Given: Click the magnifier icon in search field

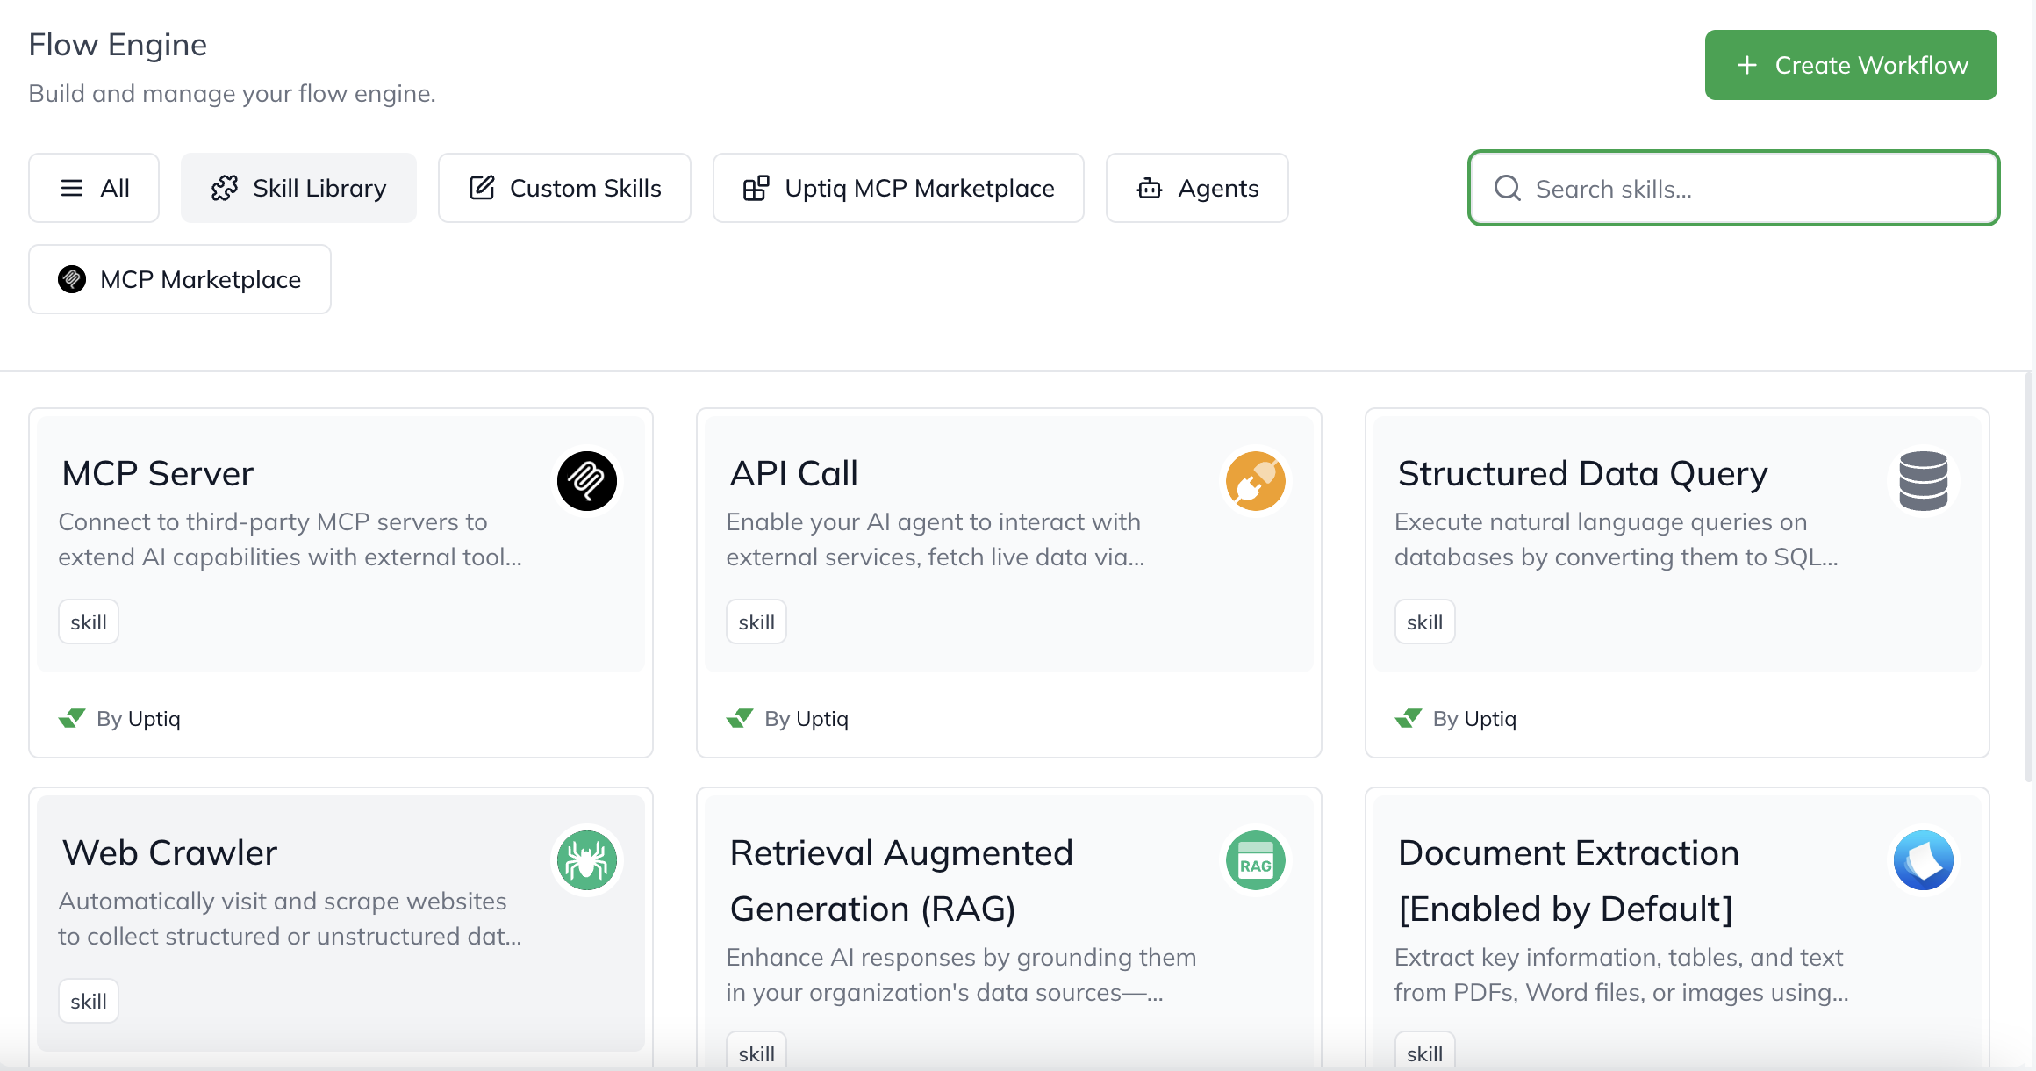Looking at the screenshot, I should (x=1508, y=188).
